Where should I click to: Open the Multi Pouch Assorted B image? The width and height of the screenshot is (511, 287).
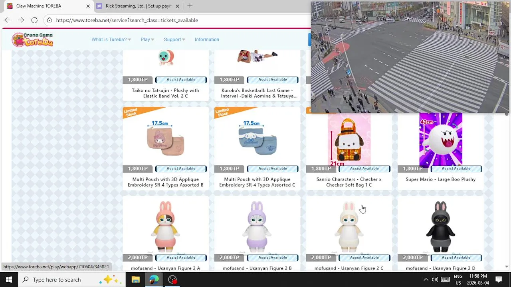[165, 139]
